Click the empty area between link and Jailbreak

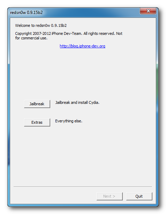(x=83, y=74)
